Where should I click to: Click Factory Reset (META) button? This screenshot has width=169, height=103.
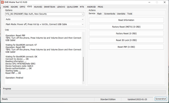coord(126,27)
